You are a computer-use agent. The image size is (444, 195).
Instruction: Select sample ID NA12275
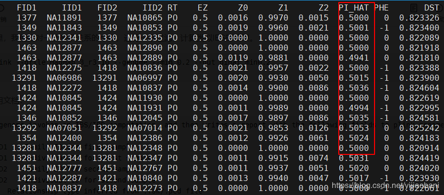(x=64, y=68)
